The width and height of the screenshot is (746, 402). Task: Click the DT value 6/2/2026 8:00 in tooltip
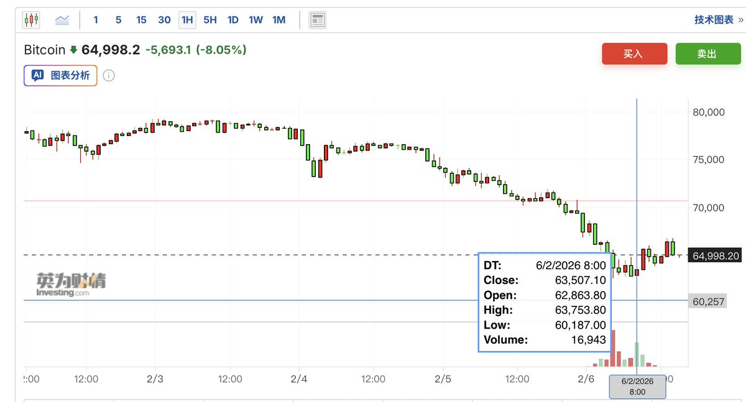[571, 265]
